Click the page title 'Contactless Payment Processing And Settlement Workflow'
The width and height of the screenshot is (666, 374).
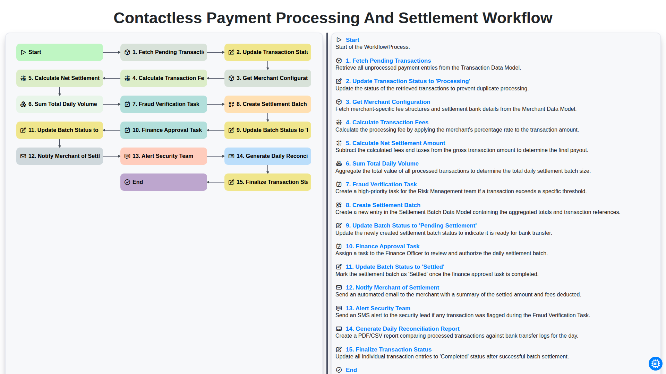click(333, 18)
